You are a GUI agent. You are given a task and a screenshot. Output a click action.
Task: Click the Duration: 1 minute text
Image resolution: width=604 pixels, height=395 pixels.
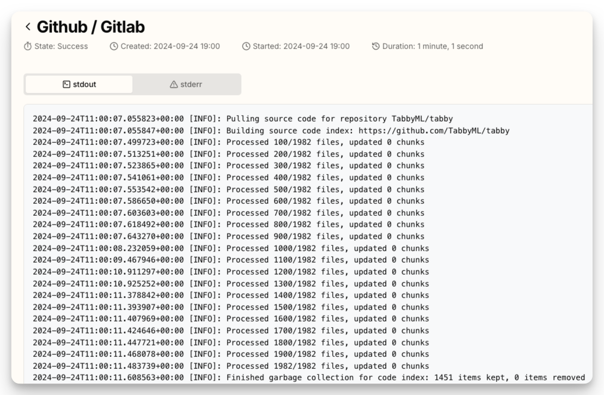433,46
